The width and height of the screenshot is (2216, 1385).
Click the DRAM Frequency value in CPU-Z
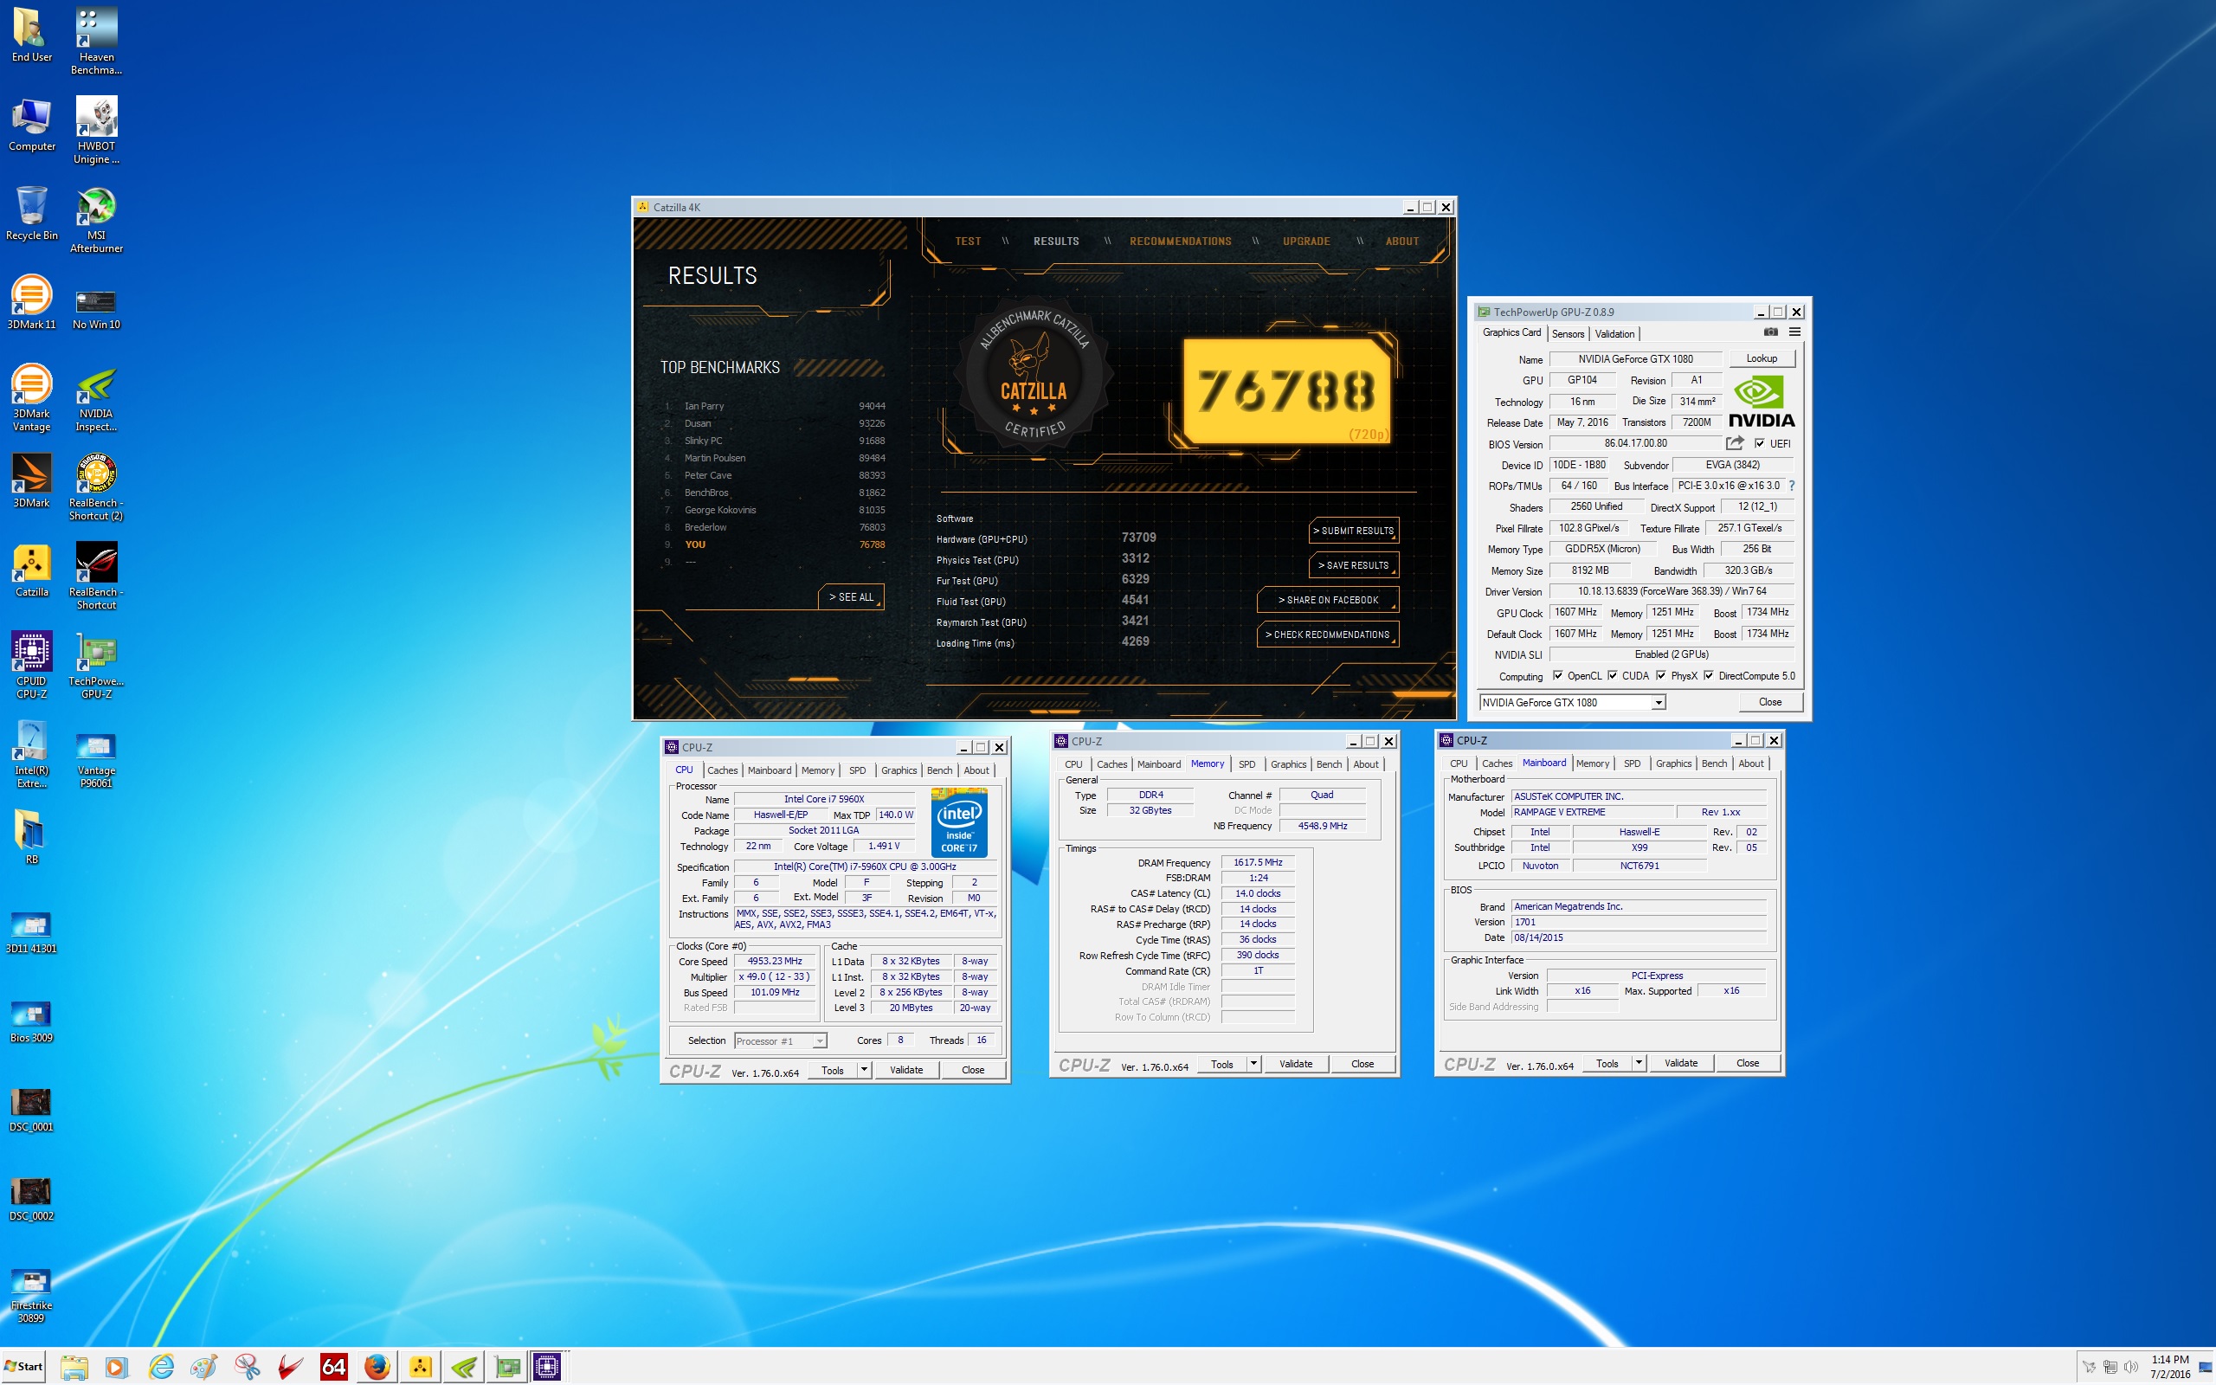tap(1258, 862)
